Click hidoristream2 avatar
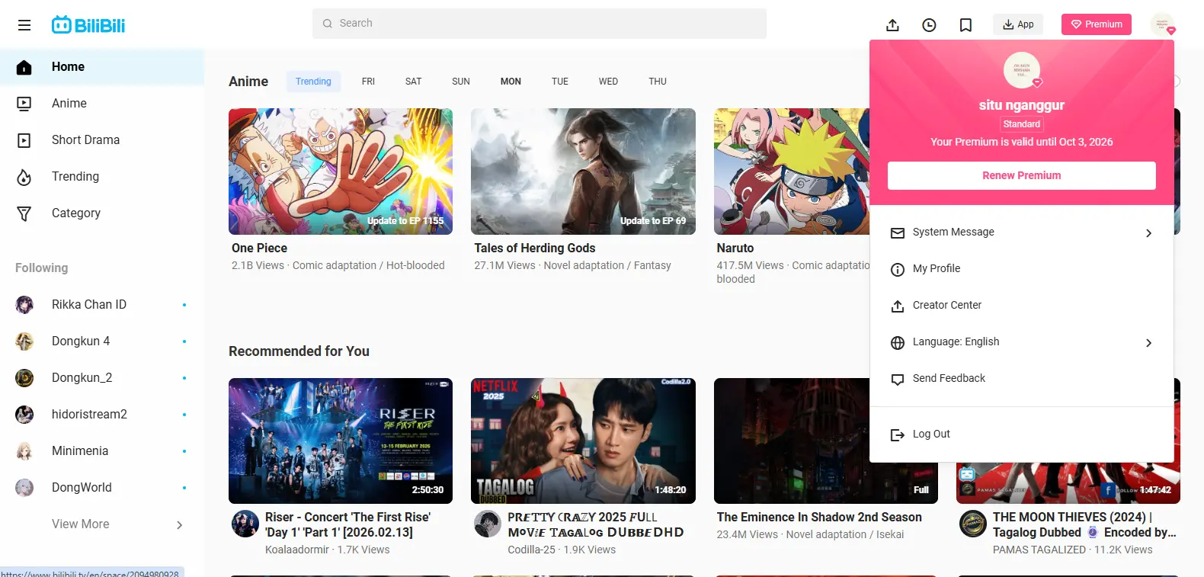The width and height of the screenshot is (1204, 577). [24, 415]
